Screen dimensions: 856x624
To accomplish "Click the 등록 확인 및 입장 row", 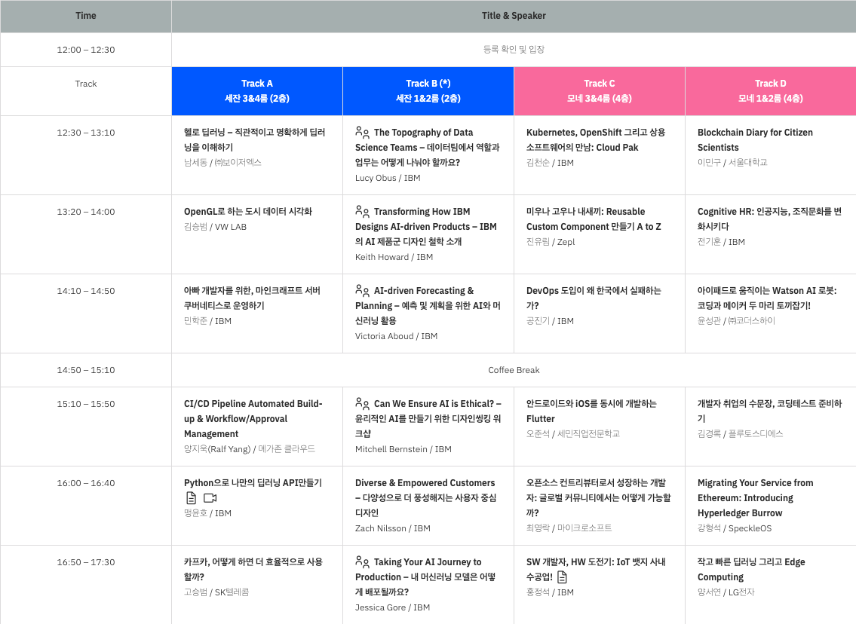I will (x=514, y=50).
